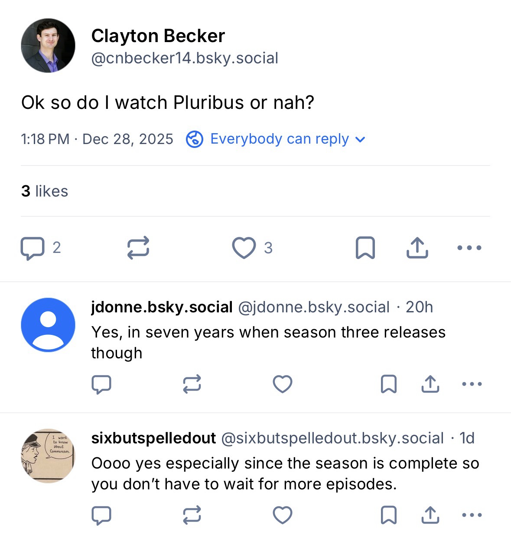Like jdonne's season three reply
Viewport: 511px width, 541px height.
283,384
